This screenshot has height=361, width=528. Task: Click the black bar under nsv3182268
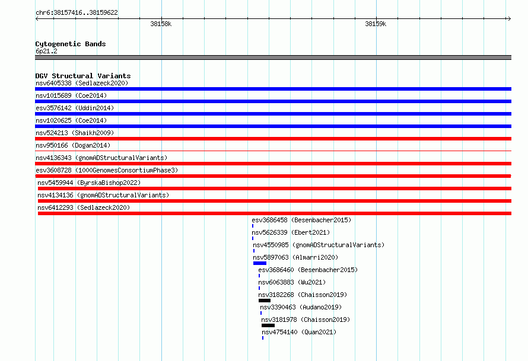[x=265, y=301]
